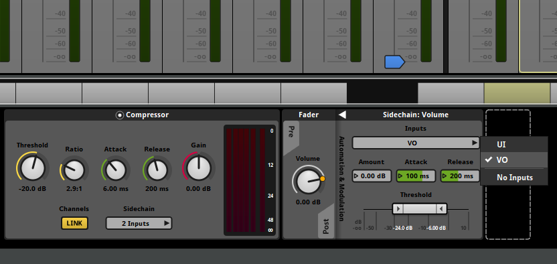This screenshot has width=557, height=264.
Task: Click the Automation & Modulation vertical label
Action: coord(341,178)
